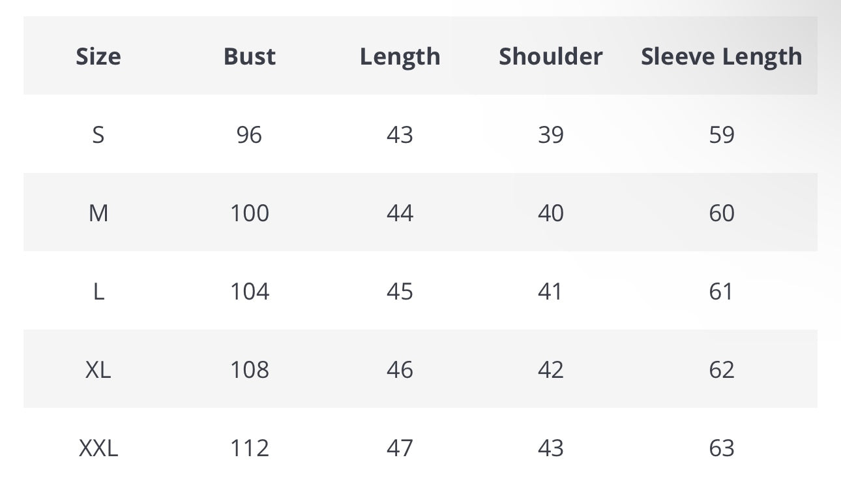Click the Bust column header
This screenshot has height=496, width=841.
[249, 56]
